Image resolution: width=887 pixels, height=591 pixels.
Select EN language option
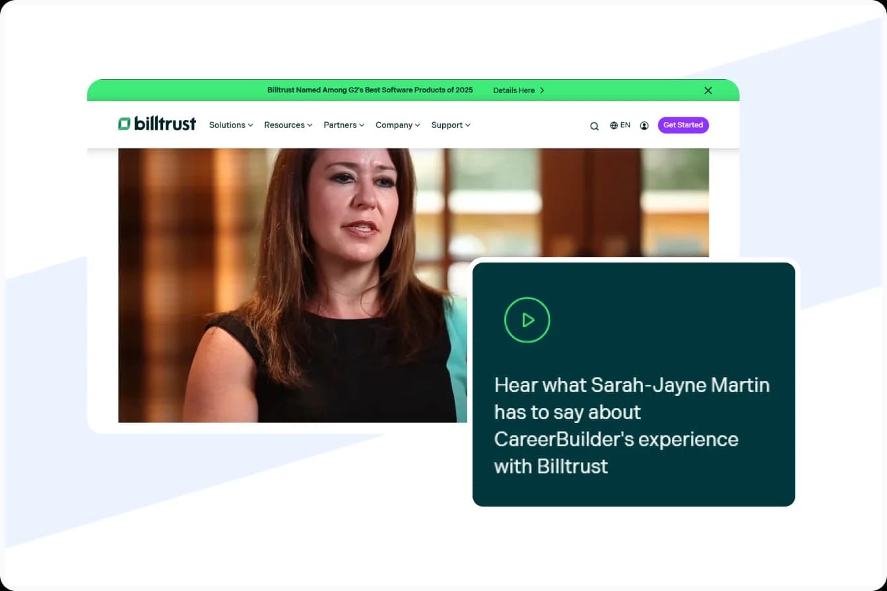[625, 125]
